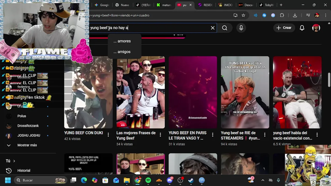
Task: Click the magnifier extension icon
Action: pos(273,15)
